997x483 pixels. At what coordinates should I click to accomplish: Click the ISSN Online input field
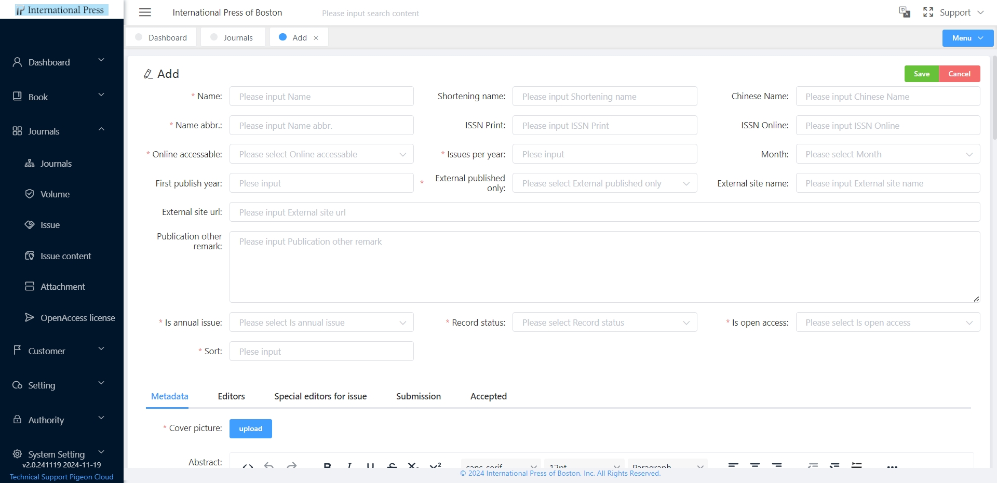[x=888, y=126]
